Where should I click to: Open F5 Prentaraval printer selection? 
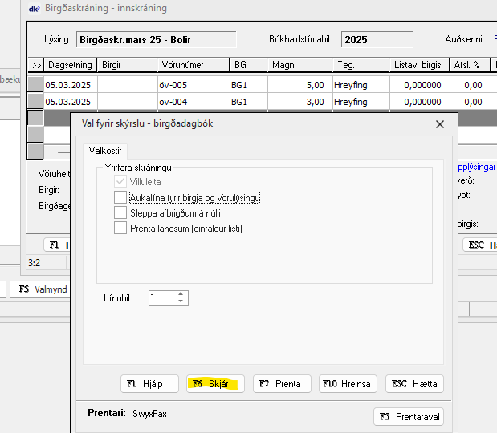409,417
